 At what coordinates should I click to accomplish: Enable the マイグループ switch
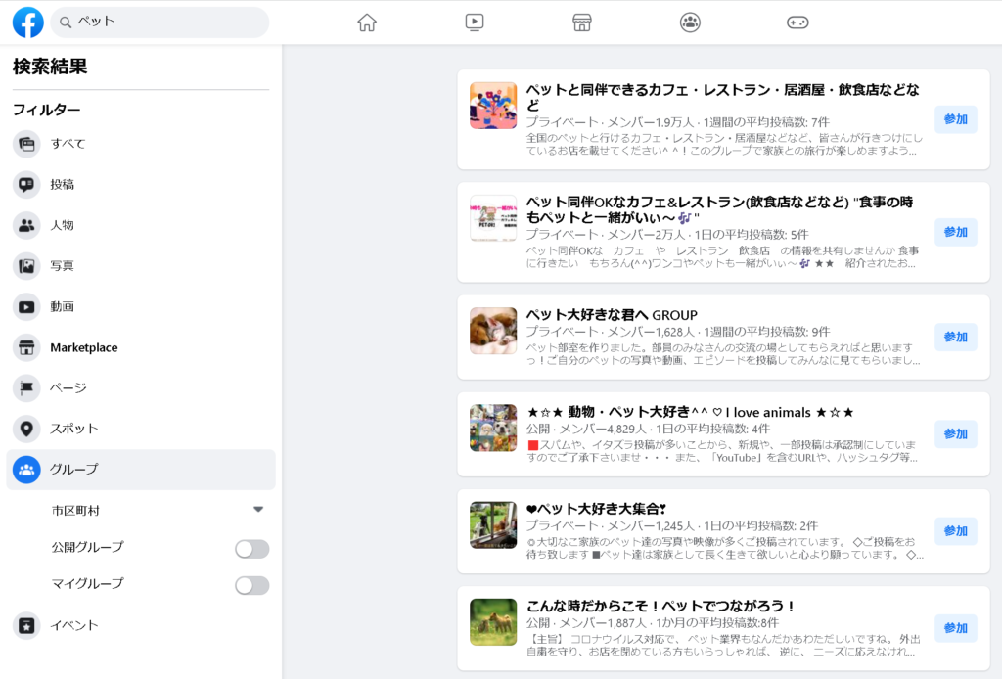tap(251, 585)
